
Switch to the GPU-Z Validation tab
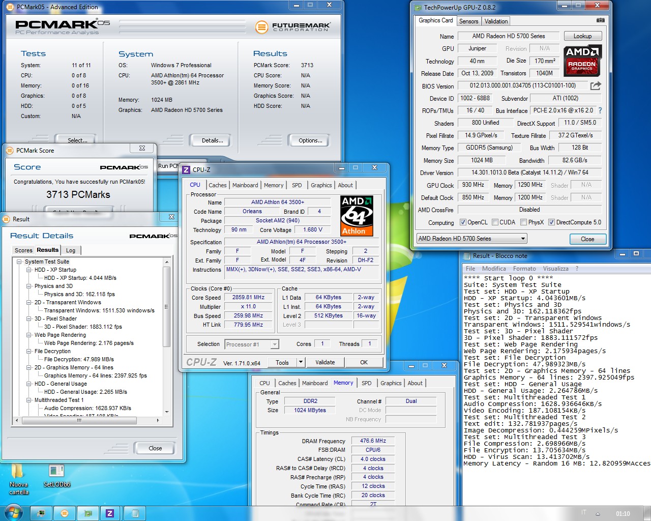(496, 21)
